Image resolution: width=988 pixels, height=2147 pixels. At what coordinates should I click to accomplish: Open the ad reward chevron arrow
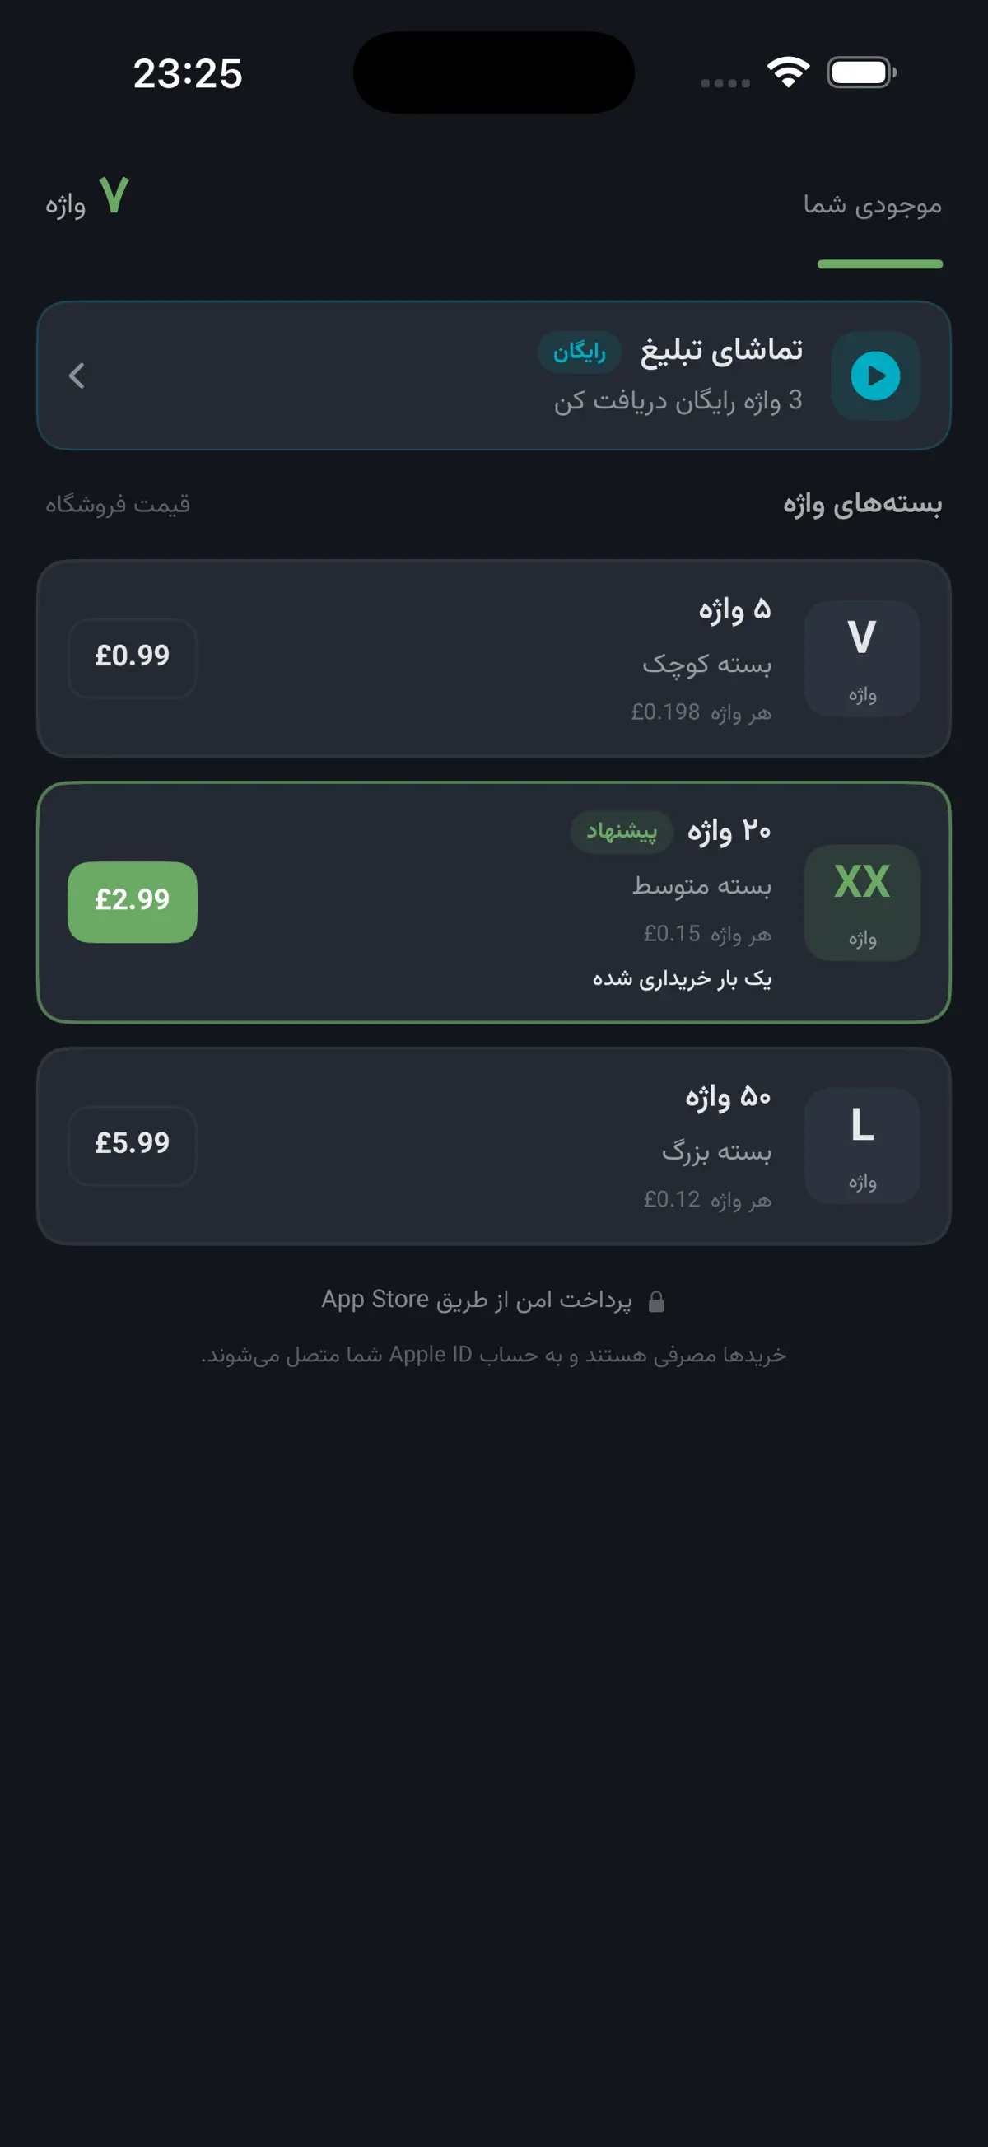[x=77, y=376]
